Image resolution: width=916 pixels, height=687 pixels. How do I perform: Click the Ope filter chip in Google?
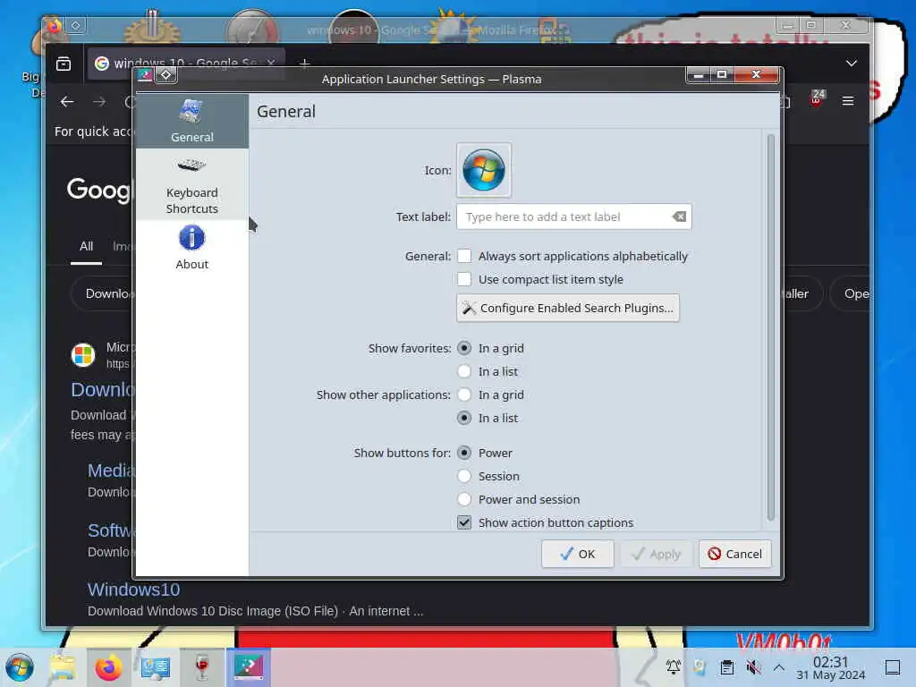(x=852, y=293)
